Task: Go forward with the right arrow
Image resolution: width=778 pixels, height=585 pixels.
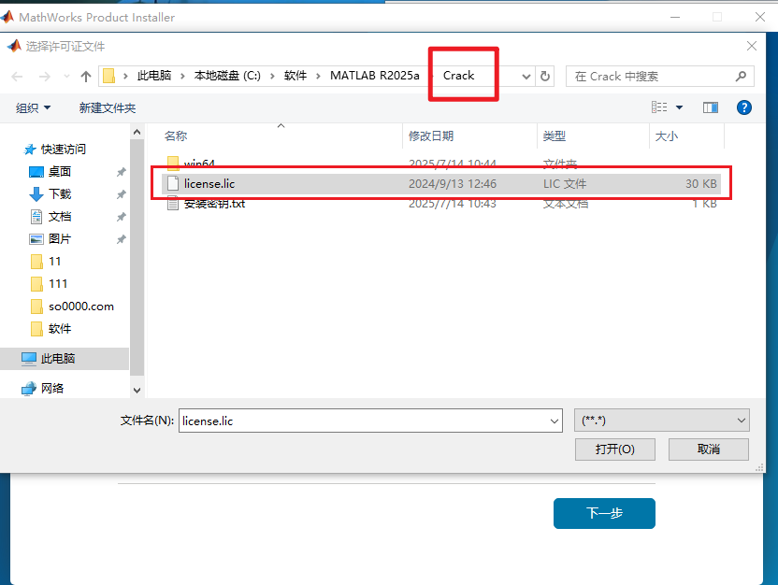Action: click(45, 77)
